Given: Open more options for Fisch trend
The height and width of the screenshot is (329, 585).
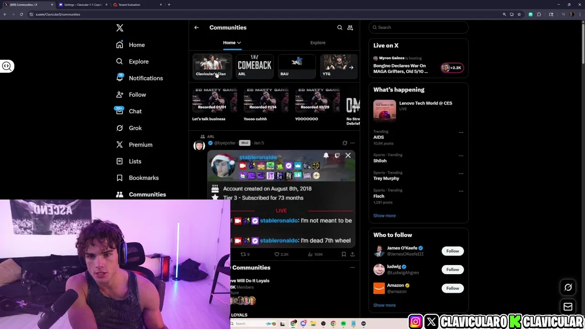Looking at the screenshot, I should [461, 191].
